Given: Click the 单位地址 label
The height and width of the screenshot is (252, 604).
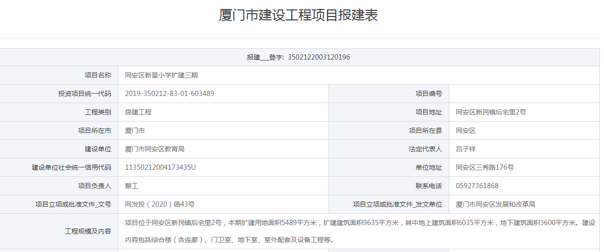Looking at the screenshot, I should coord(429,167).
